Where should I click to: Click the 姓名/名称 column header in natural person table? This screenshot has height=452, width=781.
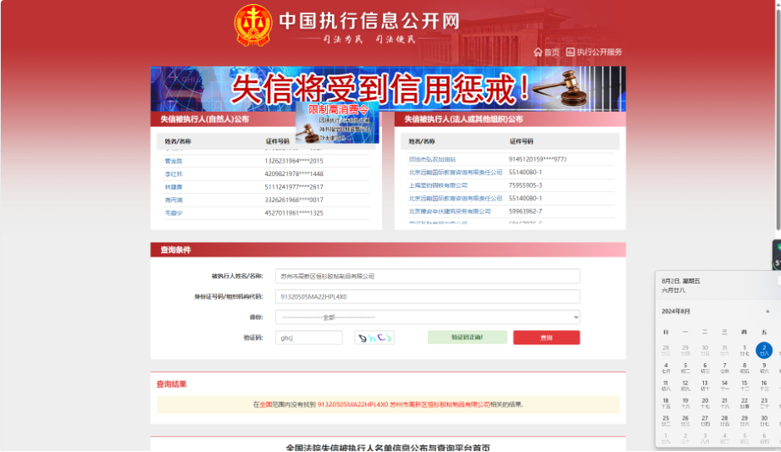(178, 141)
